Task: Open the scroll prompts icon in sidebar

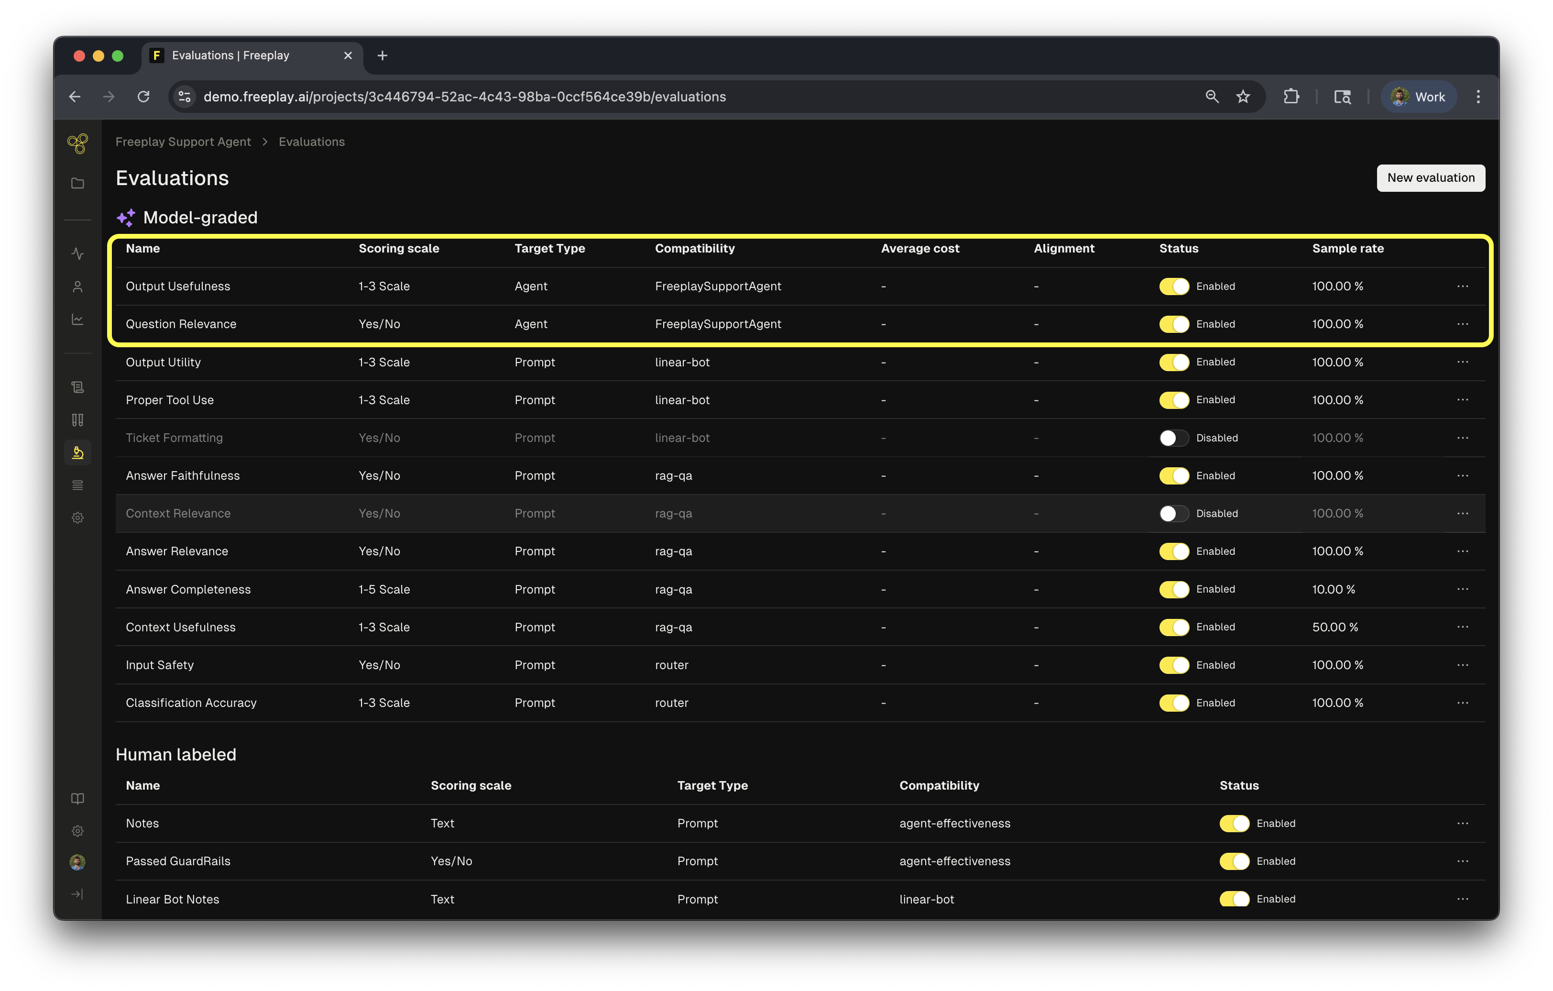Action: [77, 387]
